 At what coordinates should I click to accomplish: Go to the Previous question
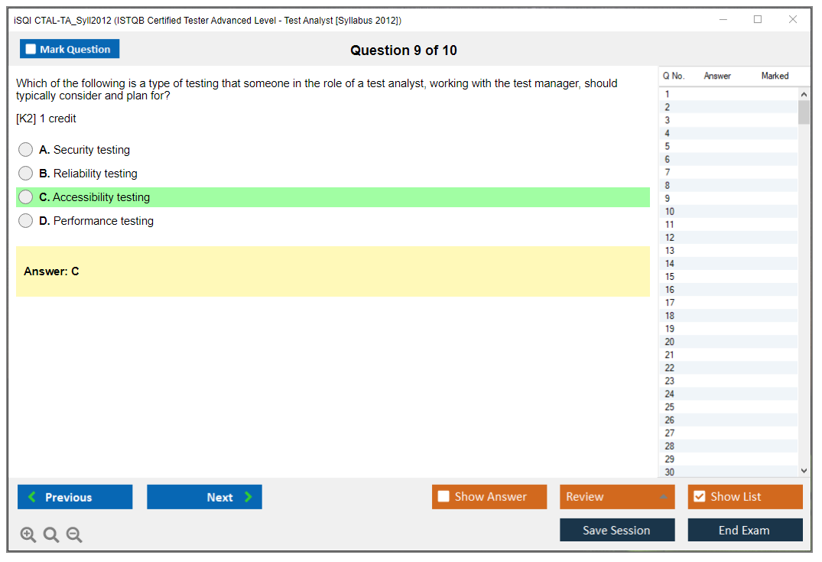click(x=75, y=497)
